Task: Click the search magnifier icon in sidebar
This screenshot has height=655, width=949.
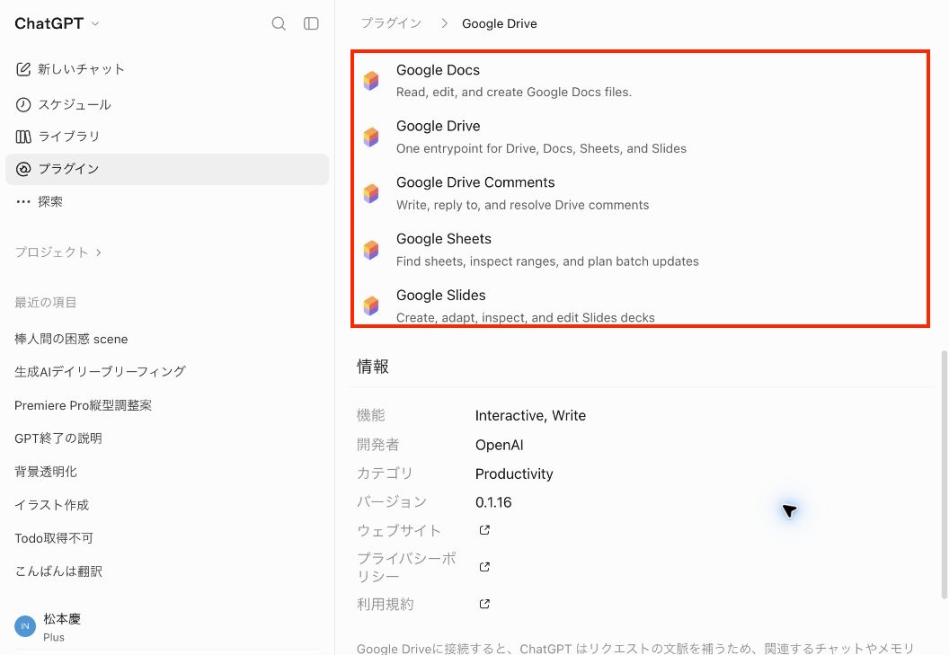Action: click(279, 23)
